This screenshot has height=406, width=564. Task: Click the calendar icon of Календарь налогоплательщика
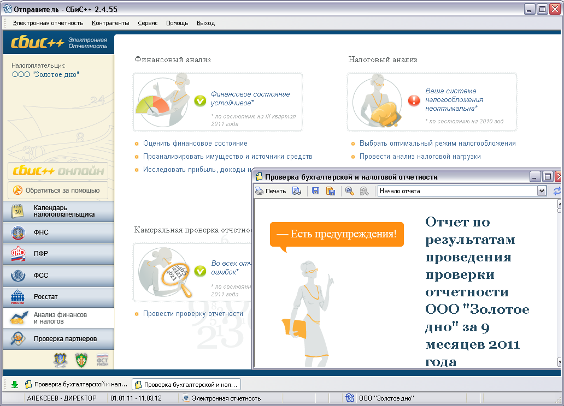(x=17, y=211)
